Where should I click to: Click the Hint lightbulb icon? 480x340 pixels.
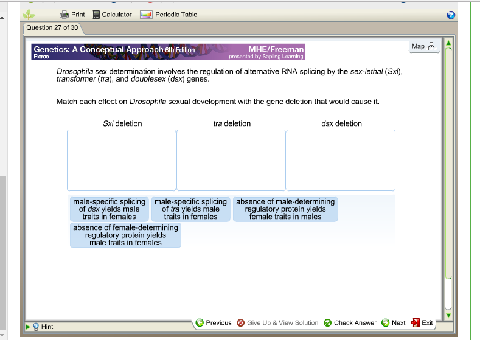coord(36,327)
